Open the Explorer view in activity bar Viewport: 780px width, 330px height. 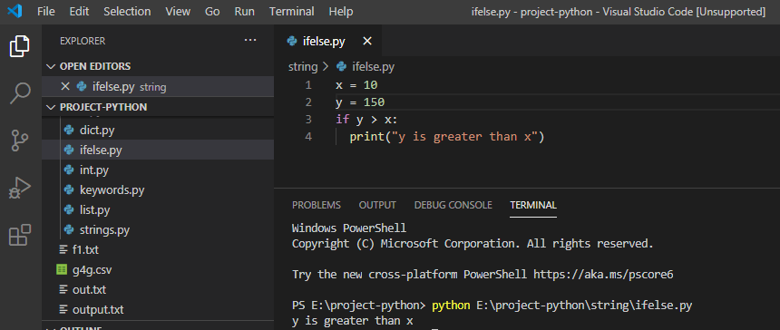[20, 46]
